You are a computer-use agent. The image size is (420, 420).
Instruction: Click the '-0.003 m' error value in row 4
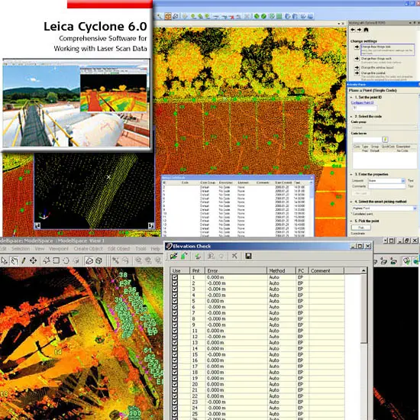pos(216,295)
